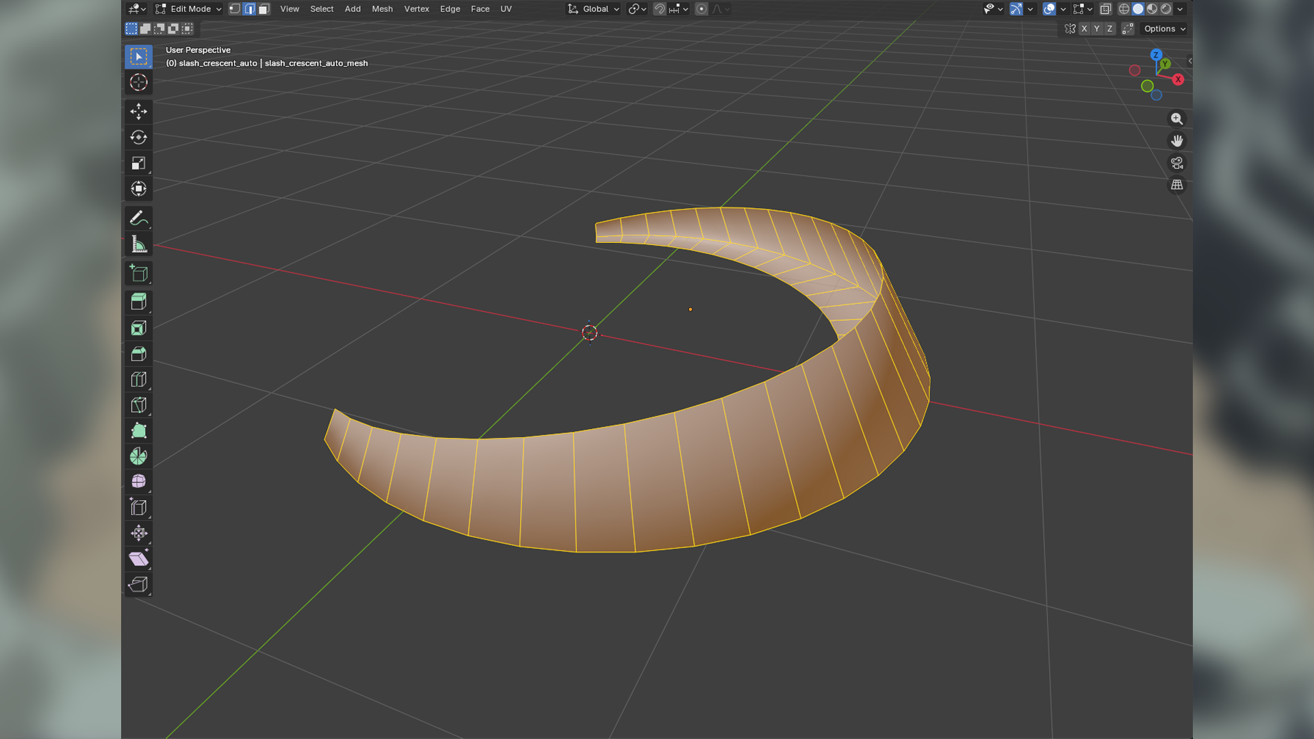Open the Edge menu

click(x=450, y=9)
